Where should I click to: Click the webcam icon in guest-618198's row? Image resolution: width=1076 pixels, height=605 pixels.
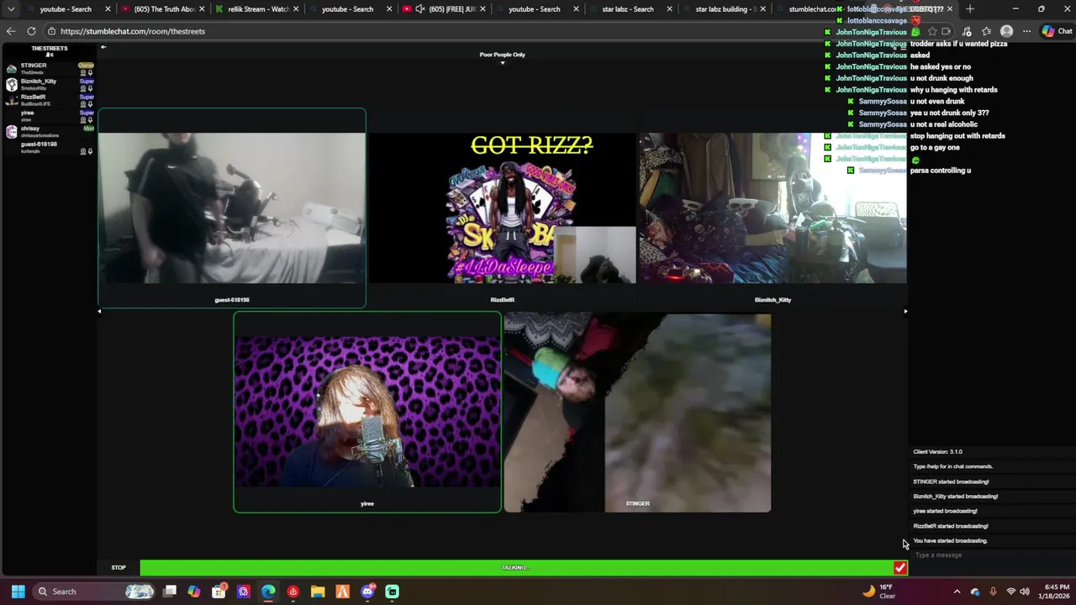point(83,151)
